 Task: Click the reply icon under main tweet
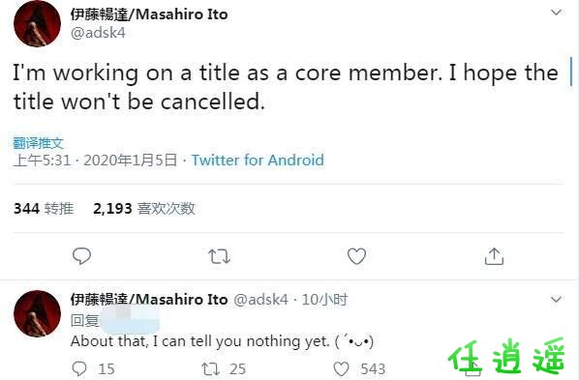[x=81, y=256]
